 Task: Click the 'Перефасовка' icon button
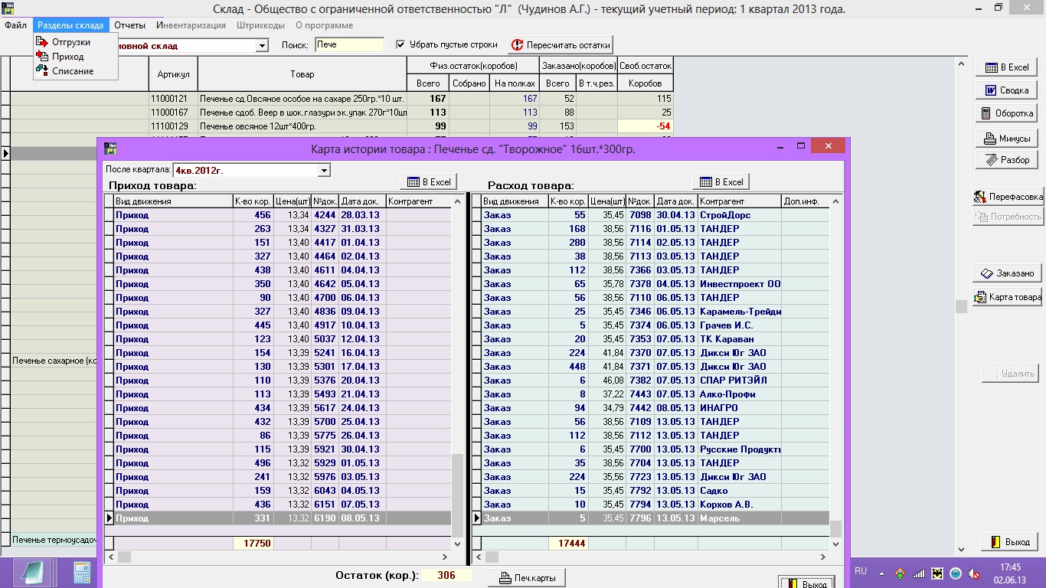980,197
